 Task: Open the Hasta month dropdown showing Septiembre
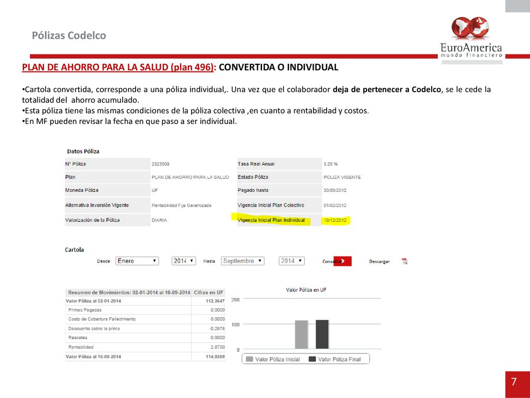coord(242,261)
